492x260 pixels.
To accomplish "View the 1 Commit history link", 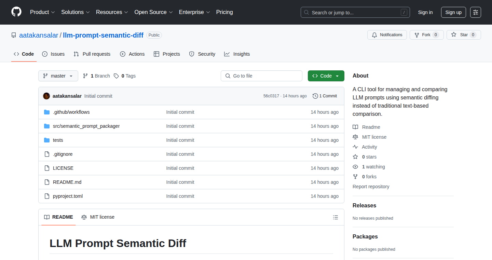I will [325, 96].
